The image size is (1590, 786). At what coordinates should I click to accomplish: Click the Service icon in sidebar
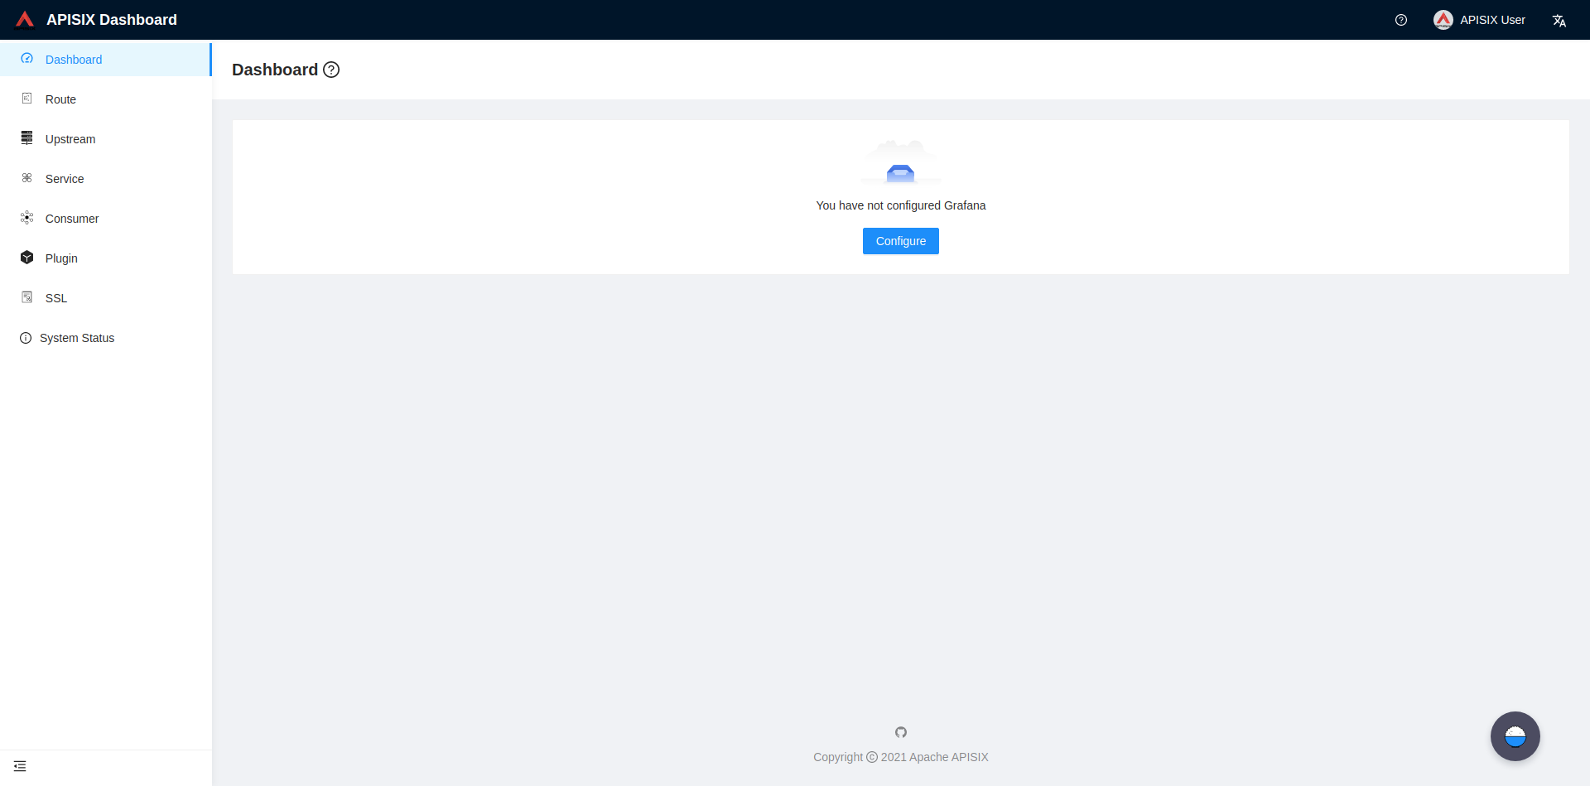(27, 178)
